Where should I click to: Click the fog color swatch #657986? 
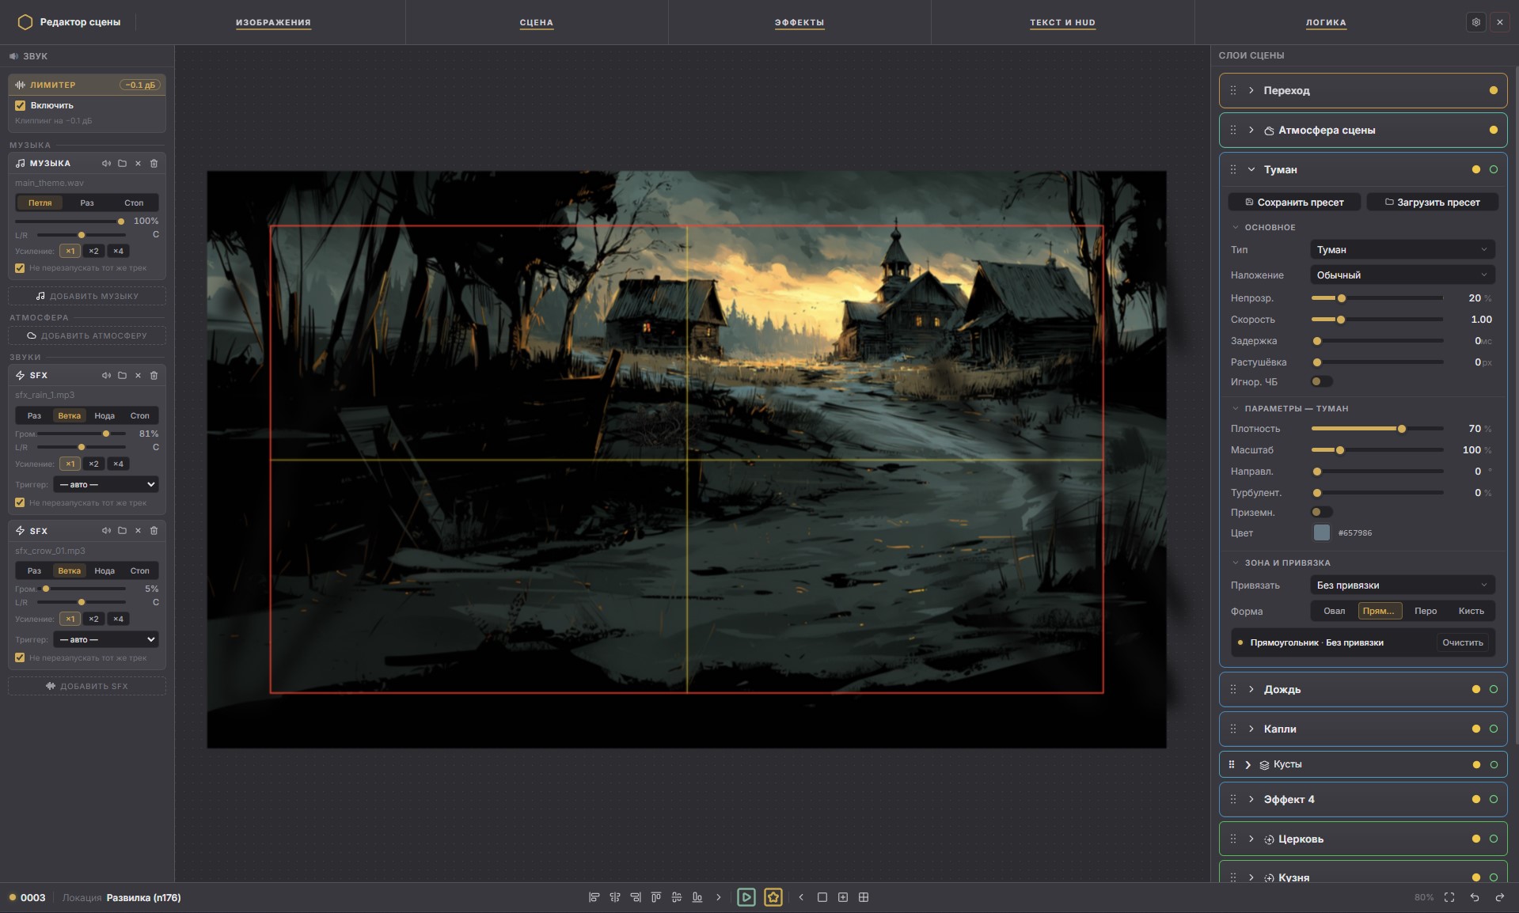tap(1322, 532)
